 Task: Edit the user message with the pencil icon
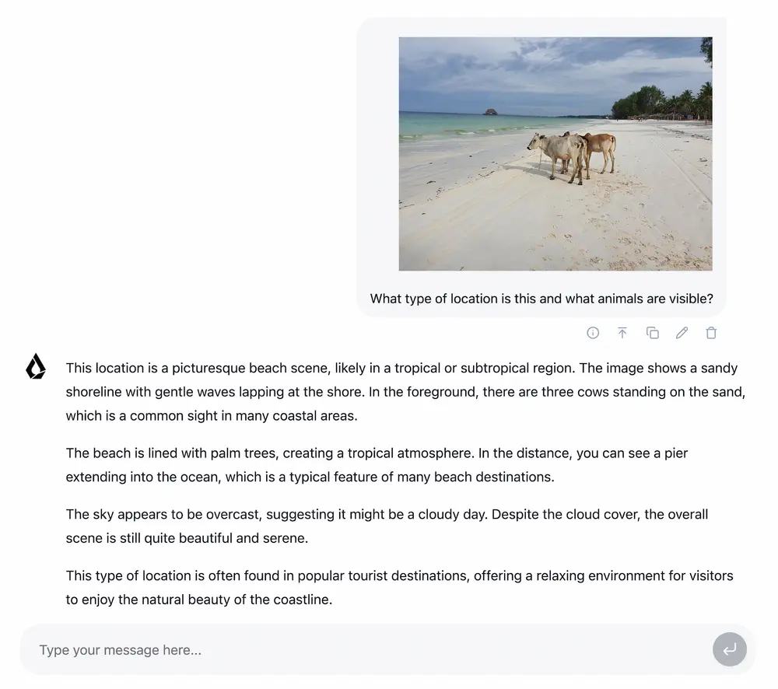(x=682, y=333)
